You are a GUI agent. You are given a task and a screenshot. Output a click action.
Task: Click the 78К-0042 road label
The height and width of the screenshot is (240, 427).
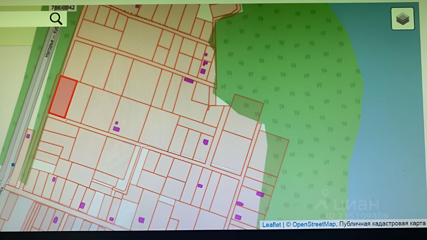[62, 7]
